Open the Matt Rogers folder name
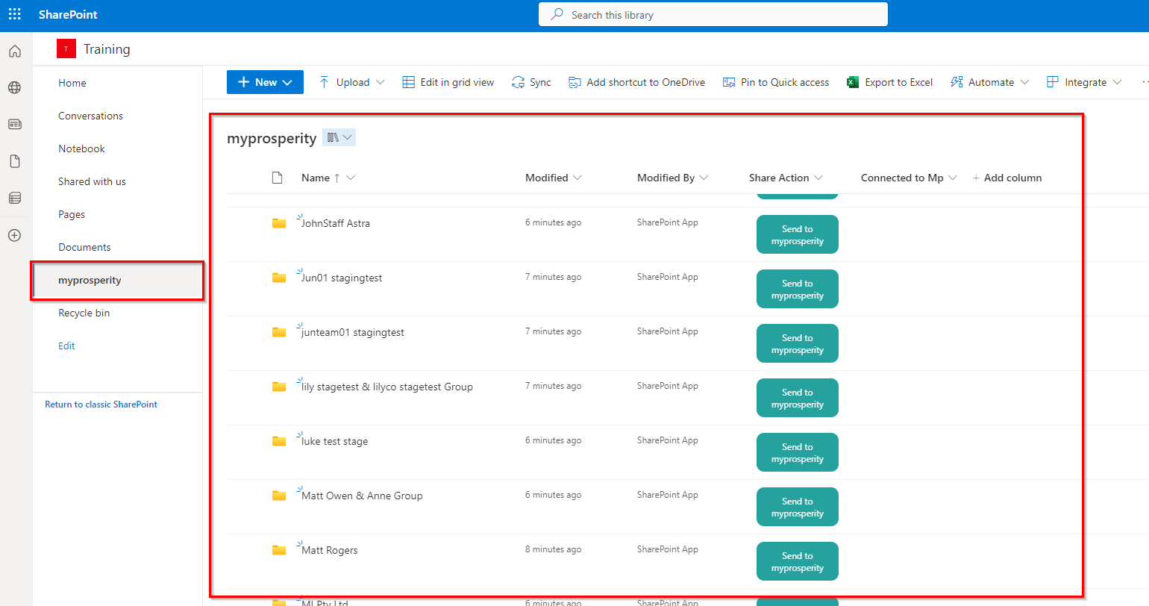The image size is (1149, 606). [x=329, y=550]
